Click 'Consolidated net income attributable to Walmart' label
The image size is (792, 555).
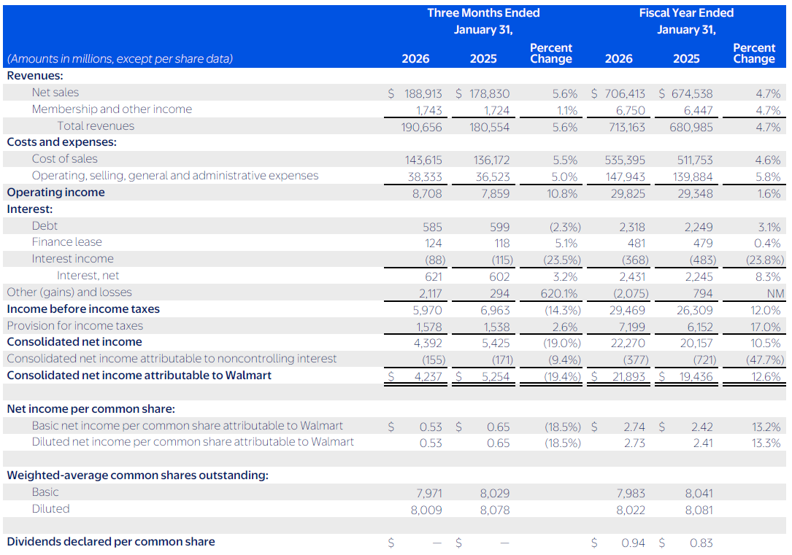coord(139,376)
